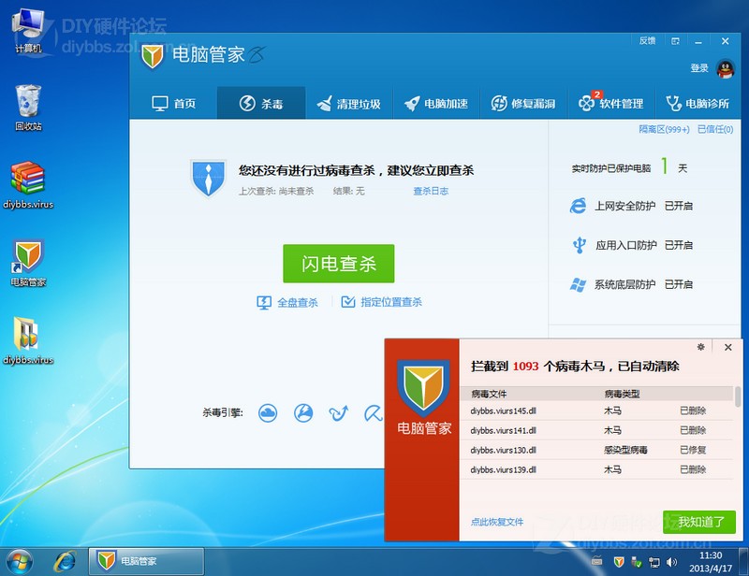Select the cloud antivirus engine icon
Viewport: 749px width, 576px height.
(x=268, y=413)
